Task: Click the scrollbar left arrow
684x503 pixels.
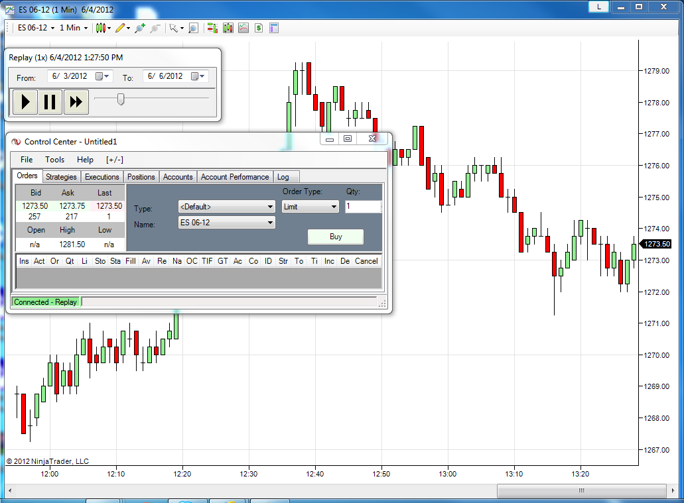Action: (9, 490)
